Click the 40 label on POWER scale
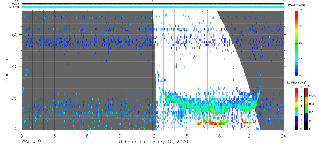Viewport: 319px width, 147px height. point(300,10)
